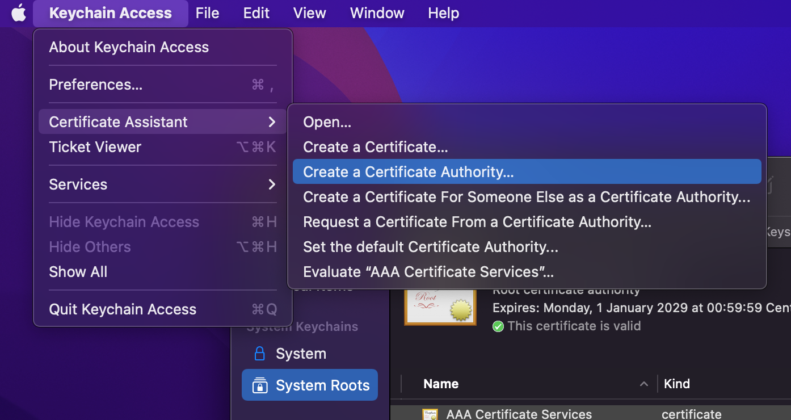
Task: Expand the Certificate Assistant submenu arrow
Action: [x=272, y=122]
